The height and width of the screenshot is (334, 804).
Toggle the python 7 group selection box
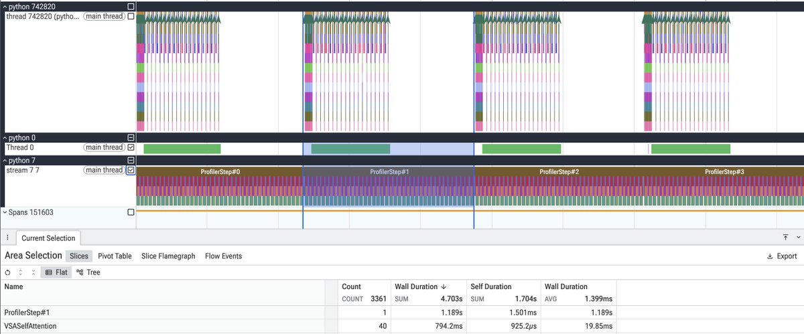131,161
